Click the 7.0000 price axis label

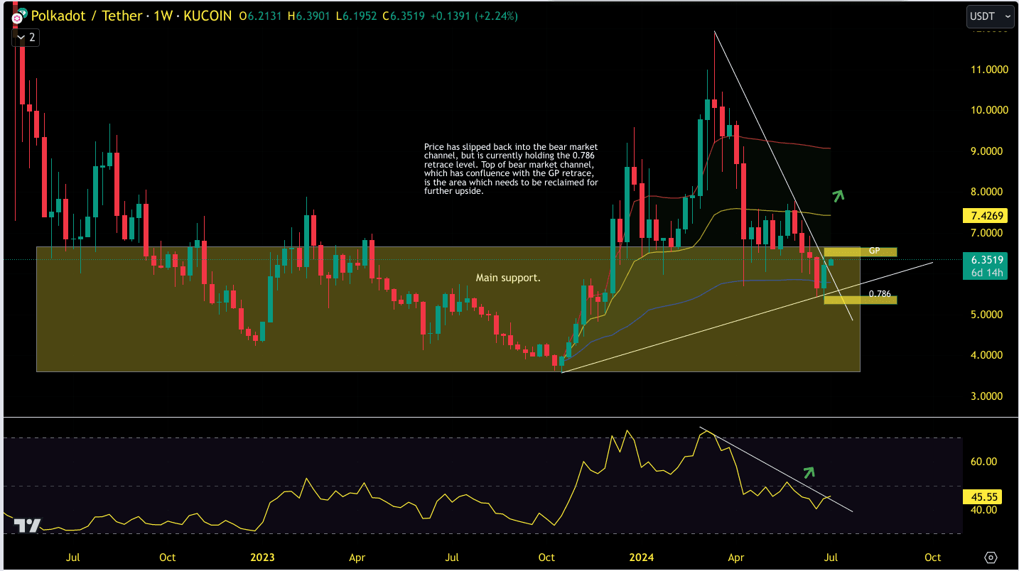coord(987,233)
